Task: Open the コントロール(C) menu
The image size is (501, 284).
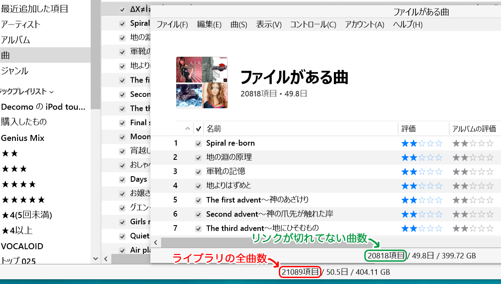Action: 313,24
